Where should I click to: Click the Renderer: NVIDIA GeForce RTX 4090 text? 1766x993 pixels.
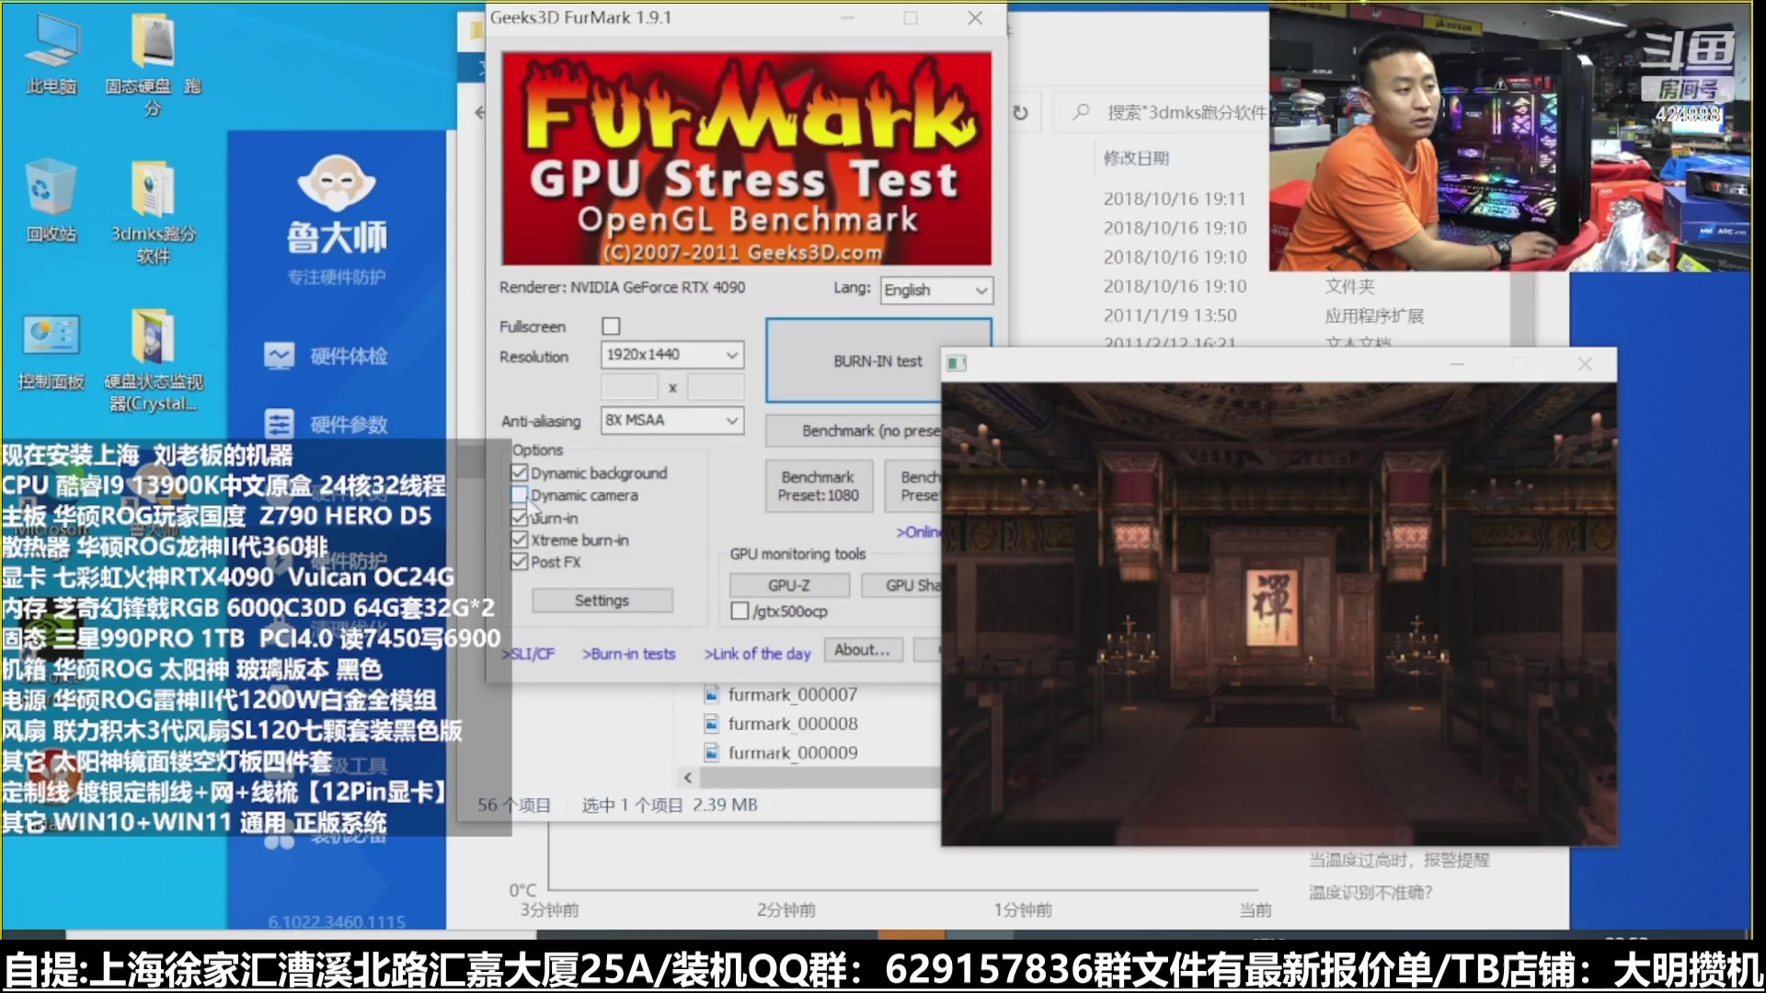coord(623,288)
